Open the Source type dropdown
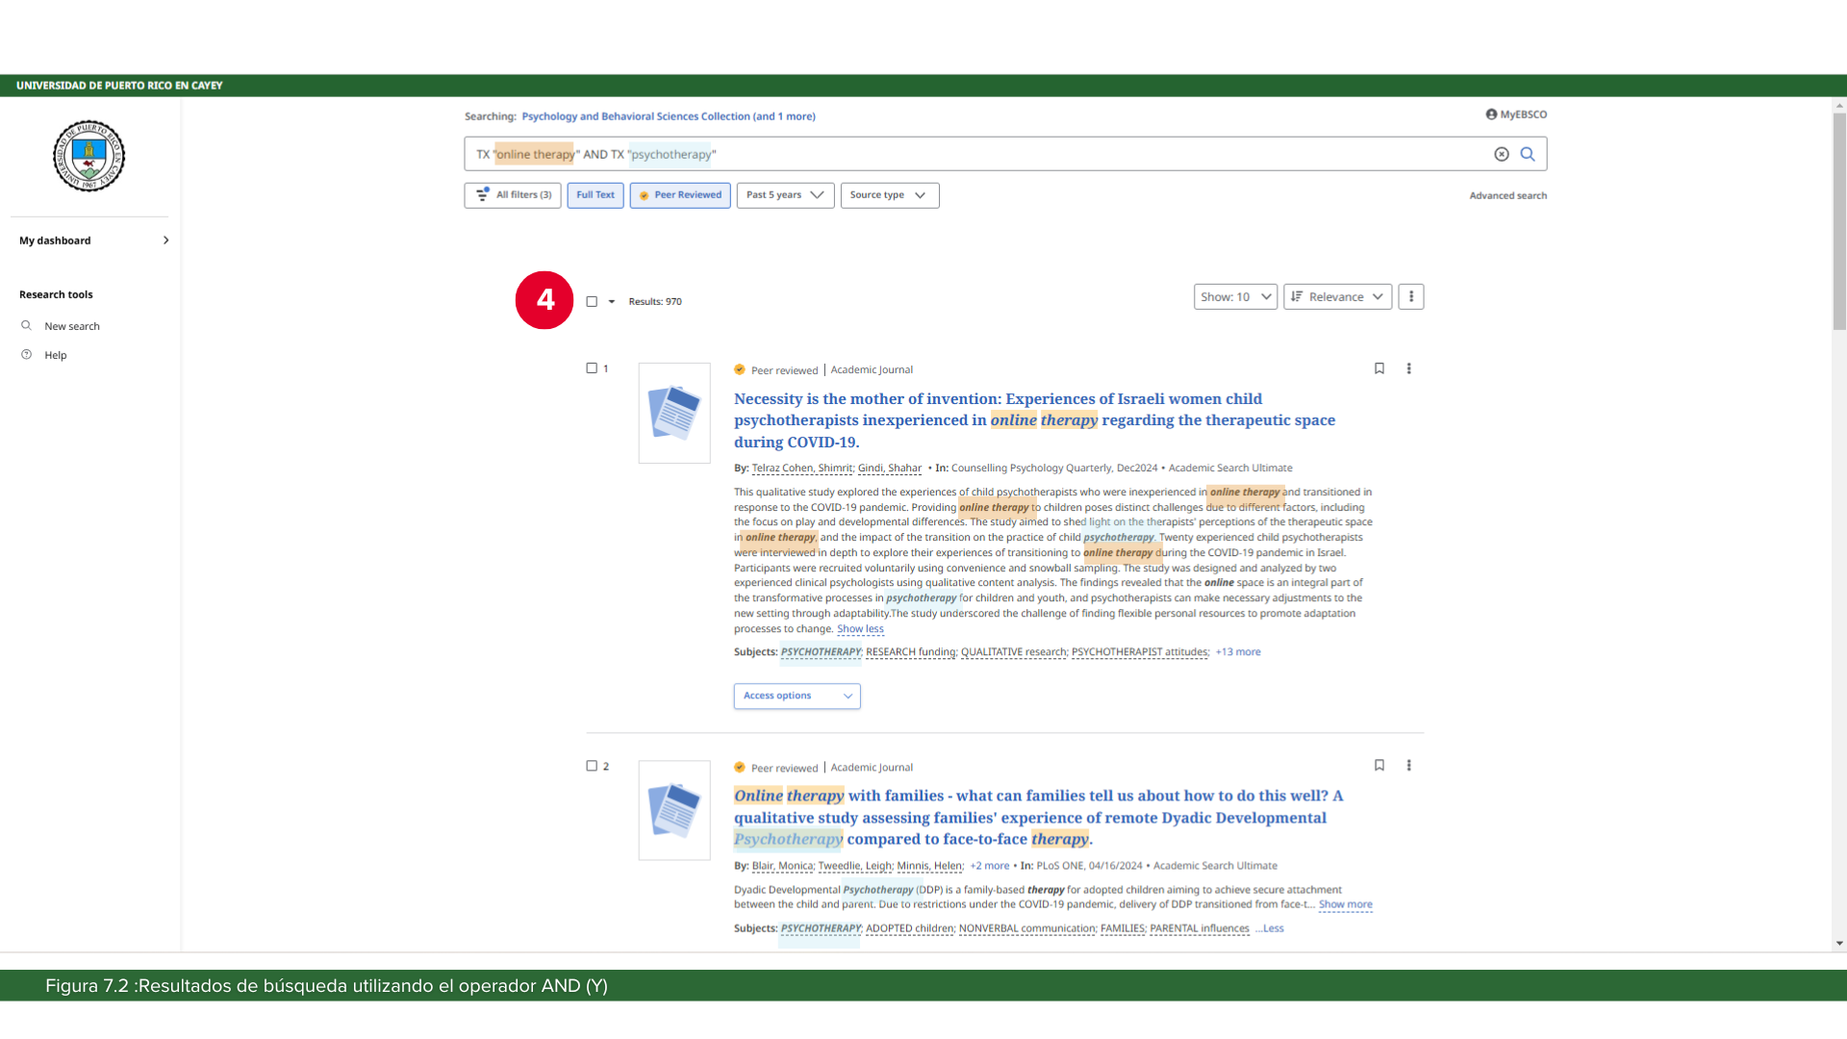Screen dimensions: 1847x1039 (889, 195)
